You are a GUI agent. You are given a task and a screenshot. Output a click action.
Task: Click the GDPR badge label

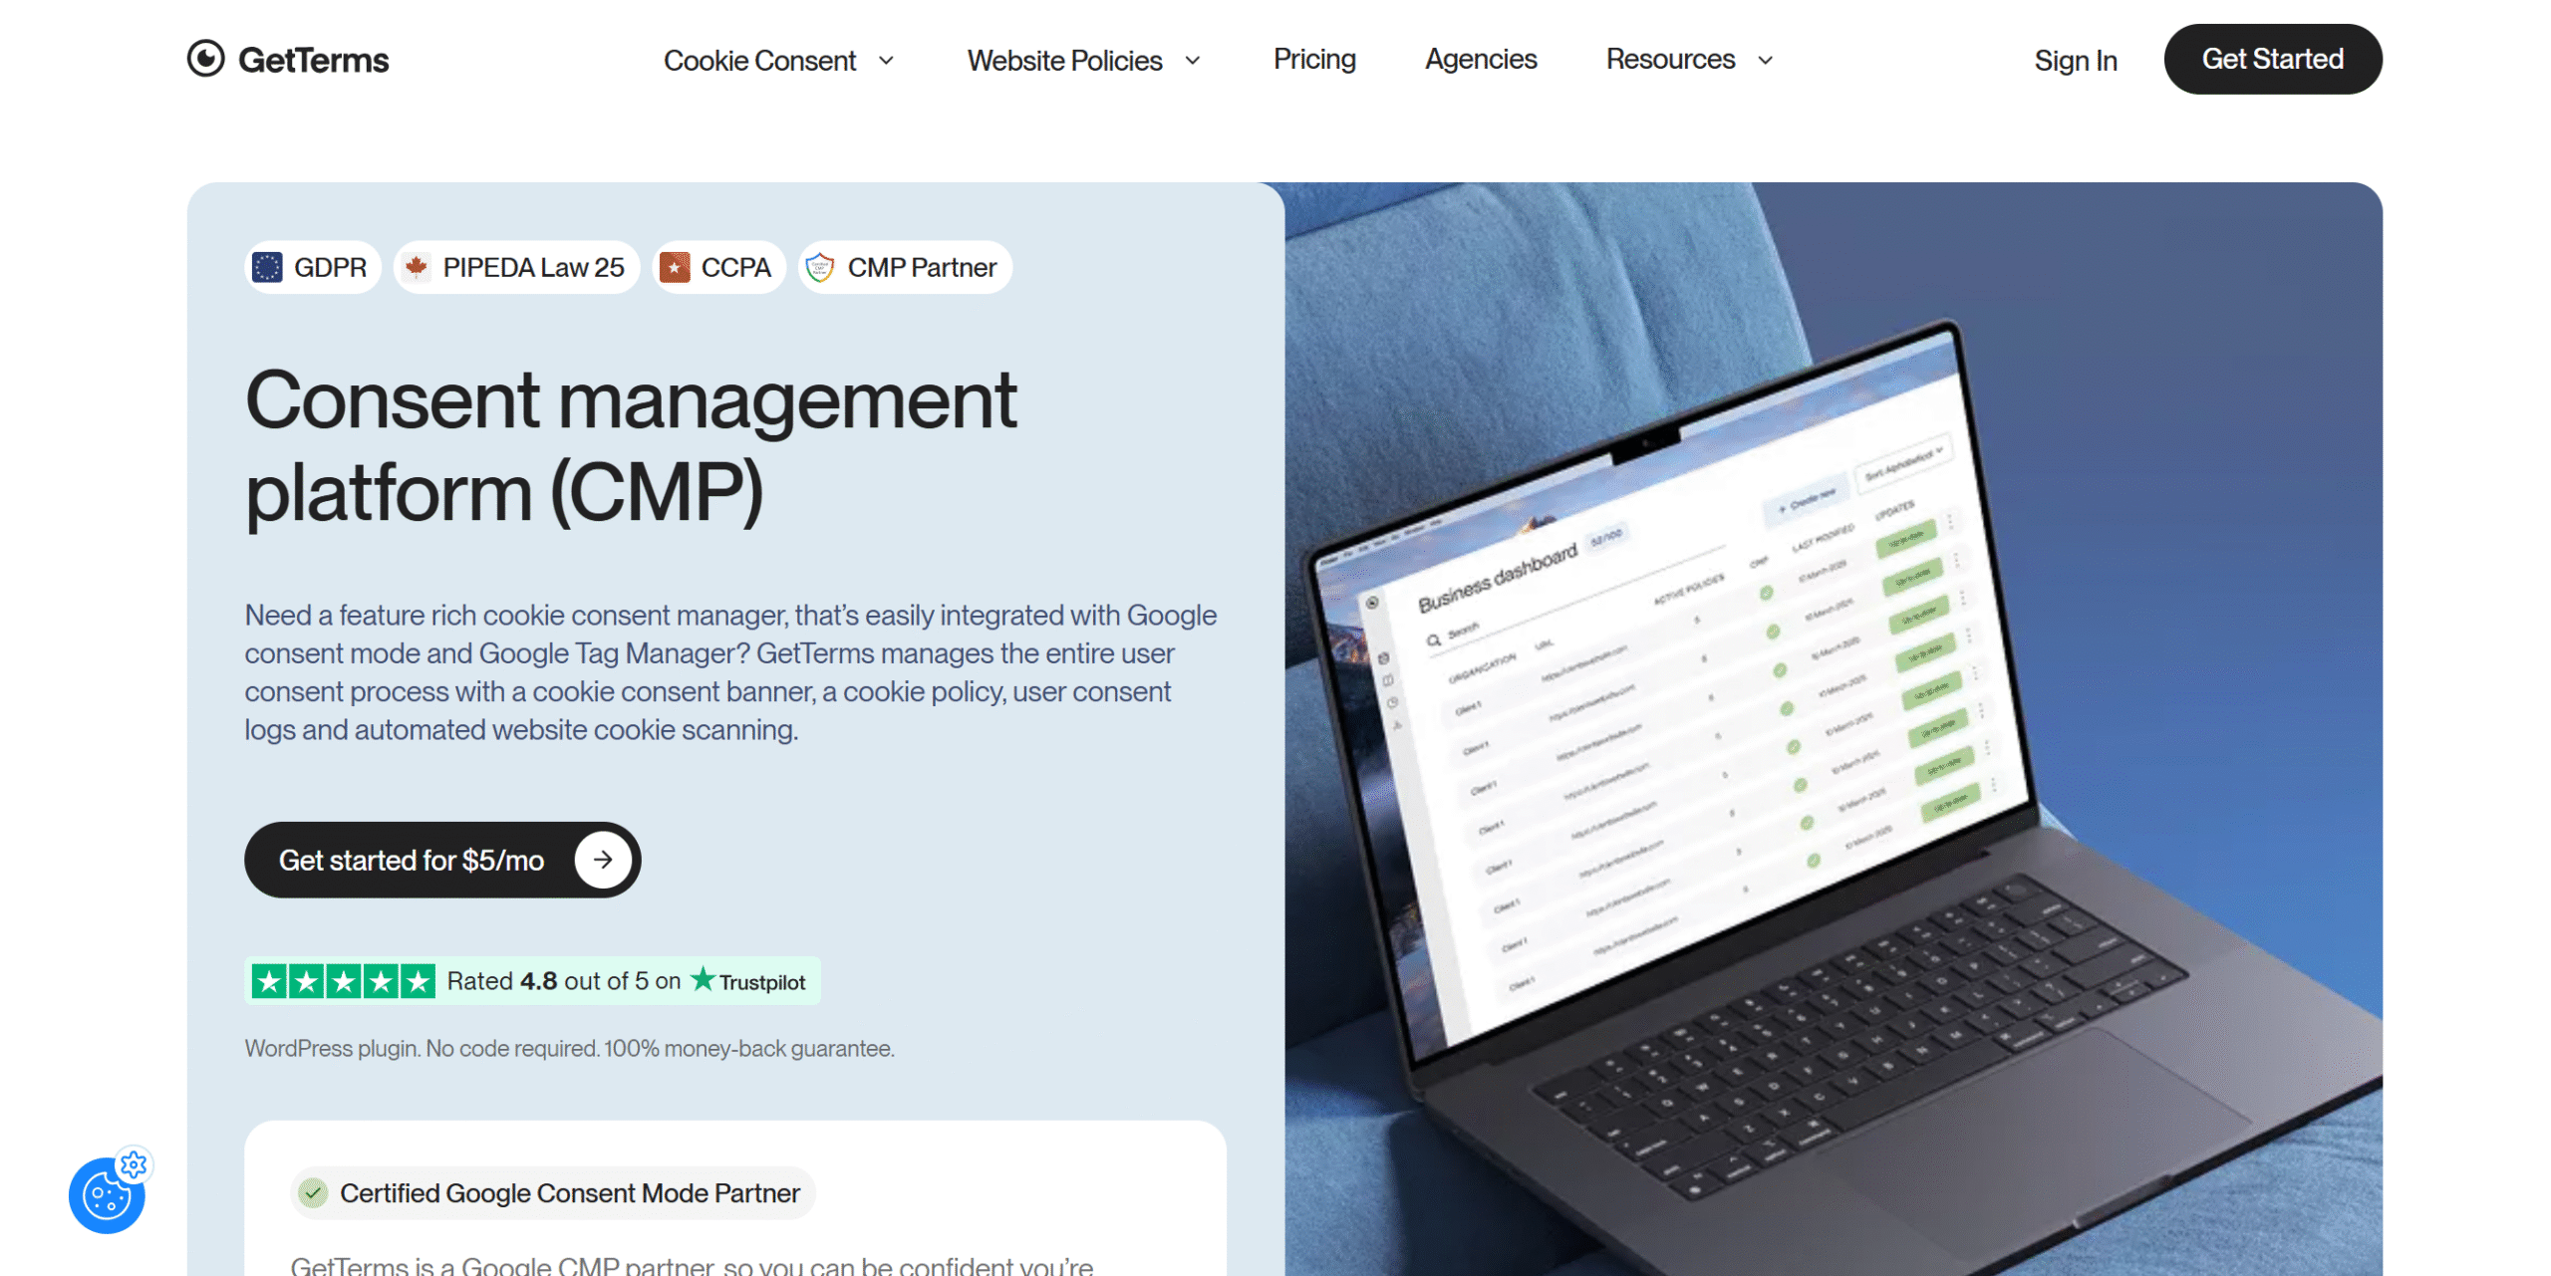coord(330,267)
